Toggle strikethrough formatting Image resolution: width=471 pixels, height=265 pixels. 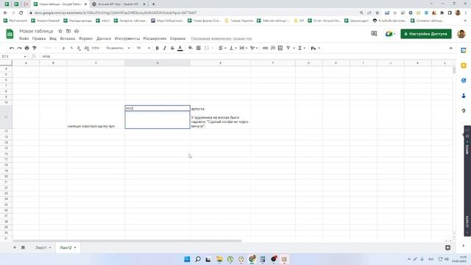[x=172, y=48]
